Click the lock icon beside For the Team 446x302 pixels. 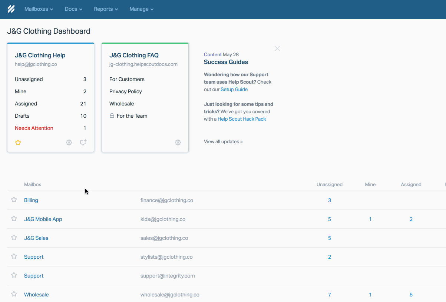(x=112, y=116)
